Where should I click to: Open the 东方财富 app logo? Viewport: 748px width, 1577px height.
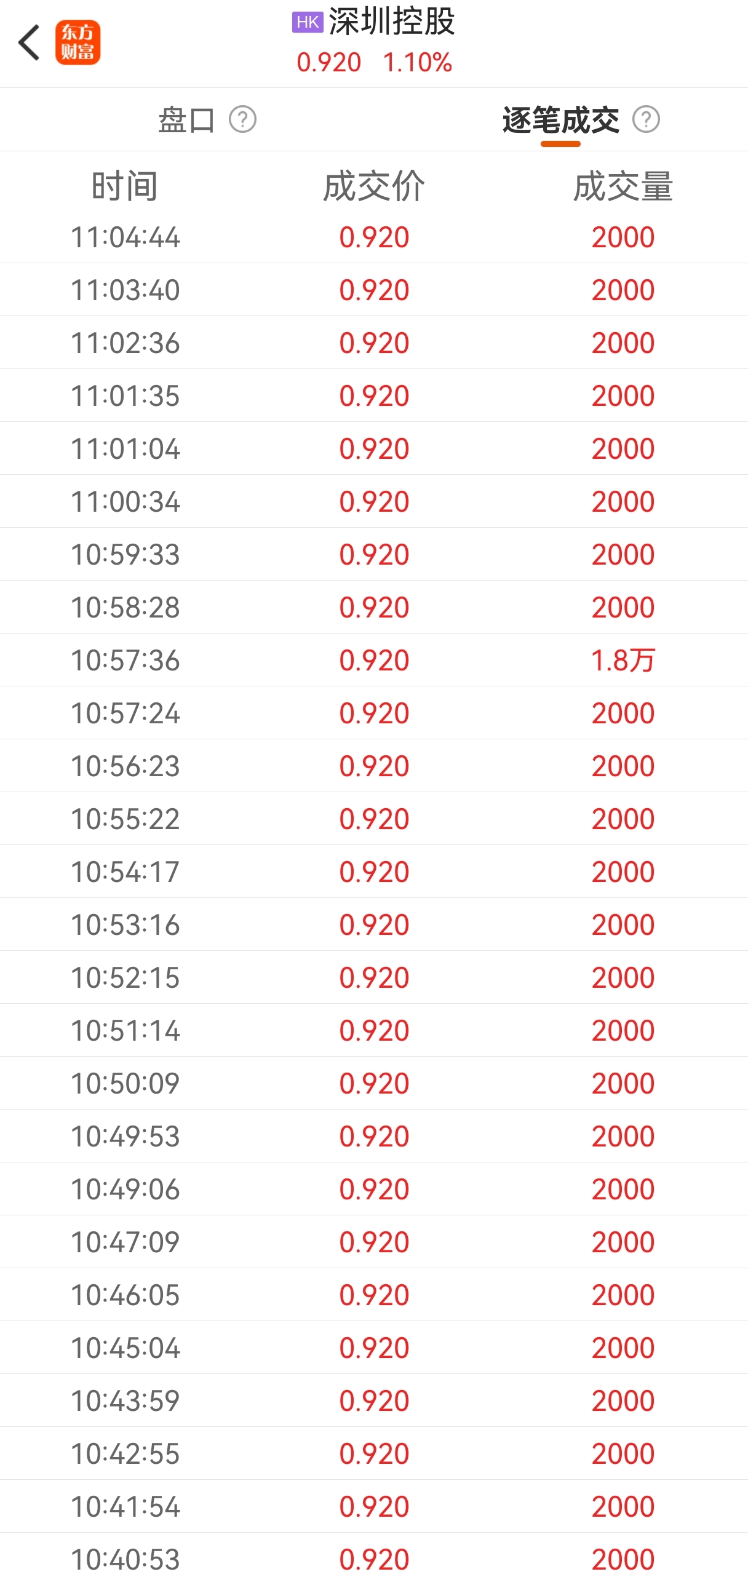[x=78, y=43]
